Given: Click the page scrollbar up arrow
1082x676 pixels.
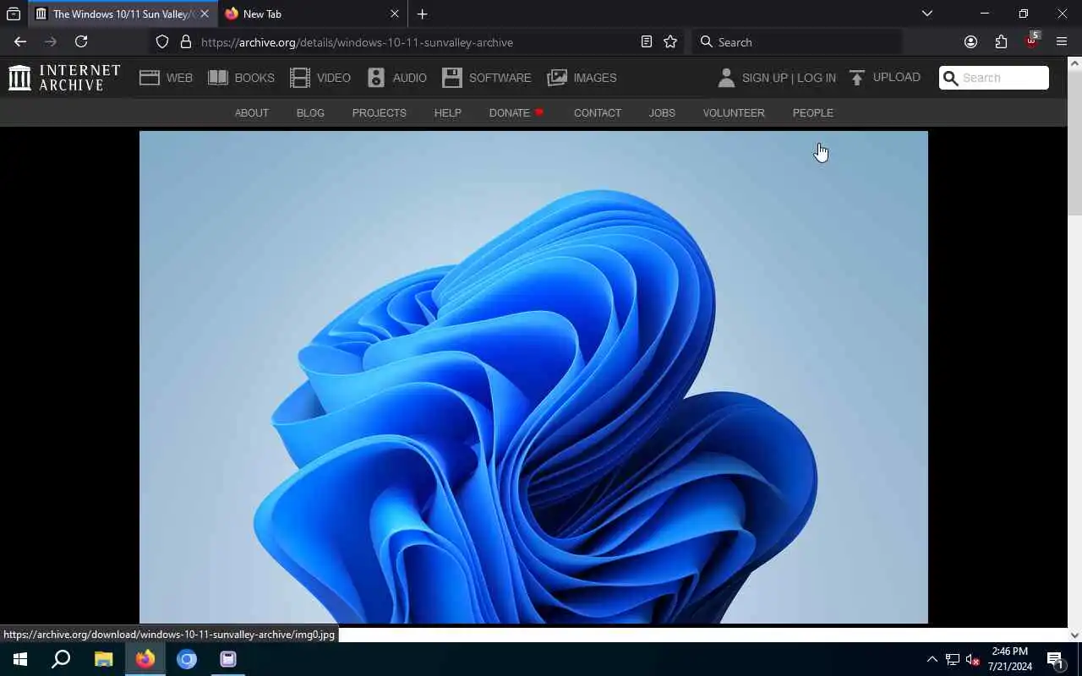Looking at the screenshot, I should [1074, 63].
